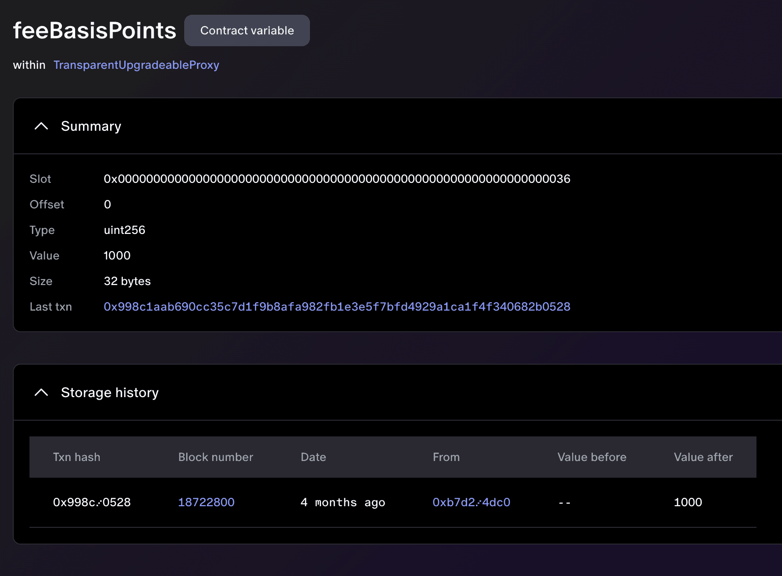Image resolution: width=782 pixels, height=576 pixels.
Task: Click the '4 months ago' date cell
Action: point(342,502)
